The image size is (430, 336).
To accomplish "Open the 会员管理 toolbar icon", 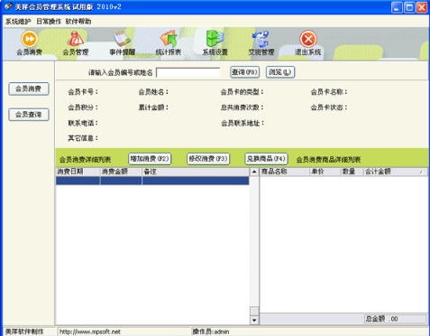I will click(76, 39).
